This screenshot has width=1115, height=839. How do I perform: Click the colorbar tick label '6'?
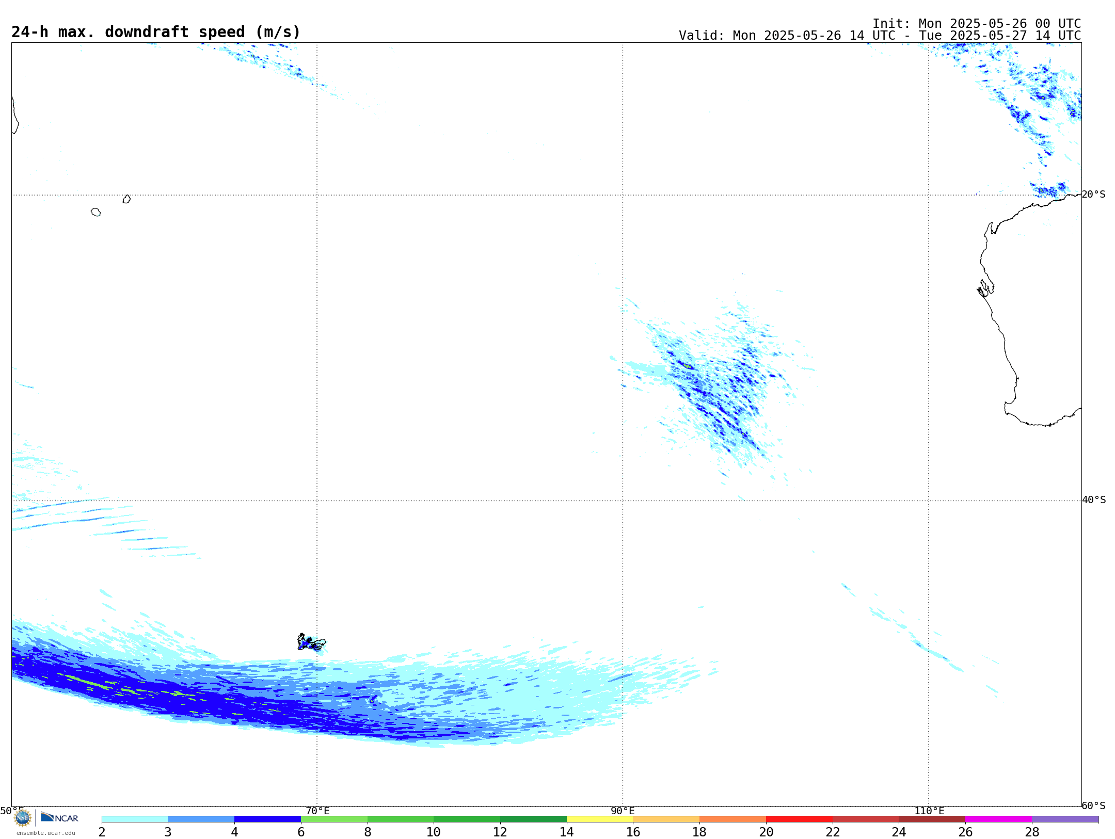301,832
